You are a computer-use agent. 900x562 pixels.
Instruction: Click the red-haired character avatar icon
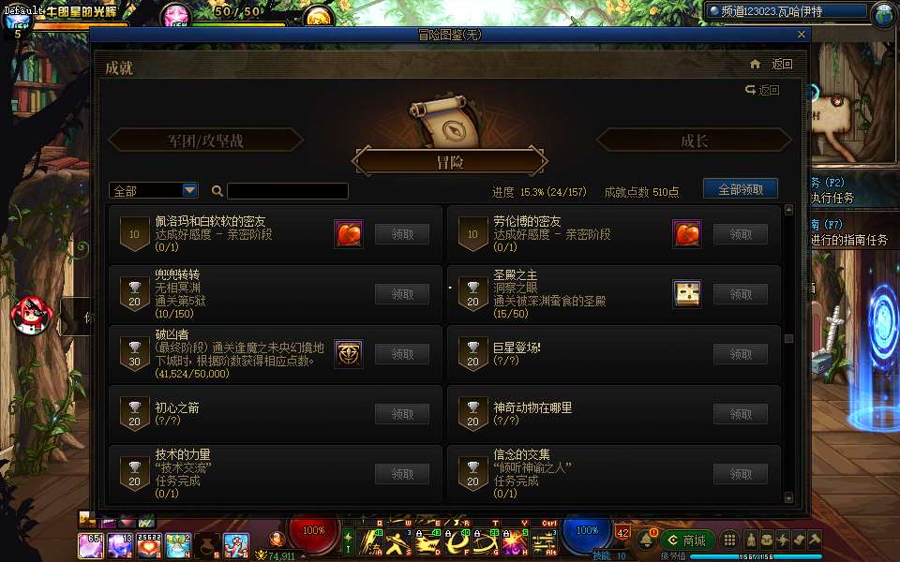coord(32,315)
